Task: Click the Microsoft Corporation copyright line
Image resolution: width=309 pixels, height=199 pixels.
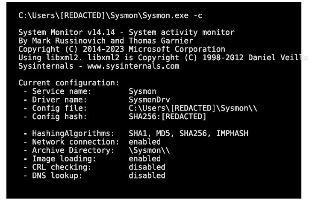Action: click(121, 50)
